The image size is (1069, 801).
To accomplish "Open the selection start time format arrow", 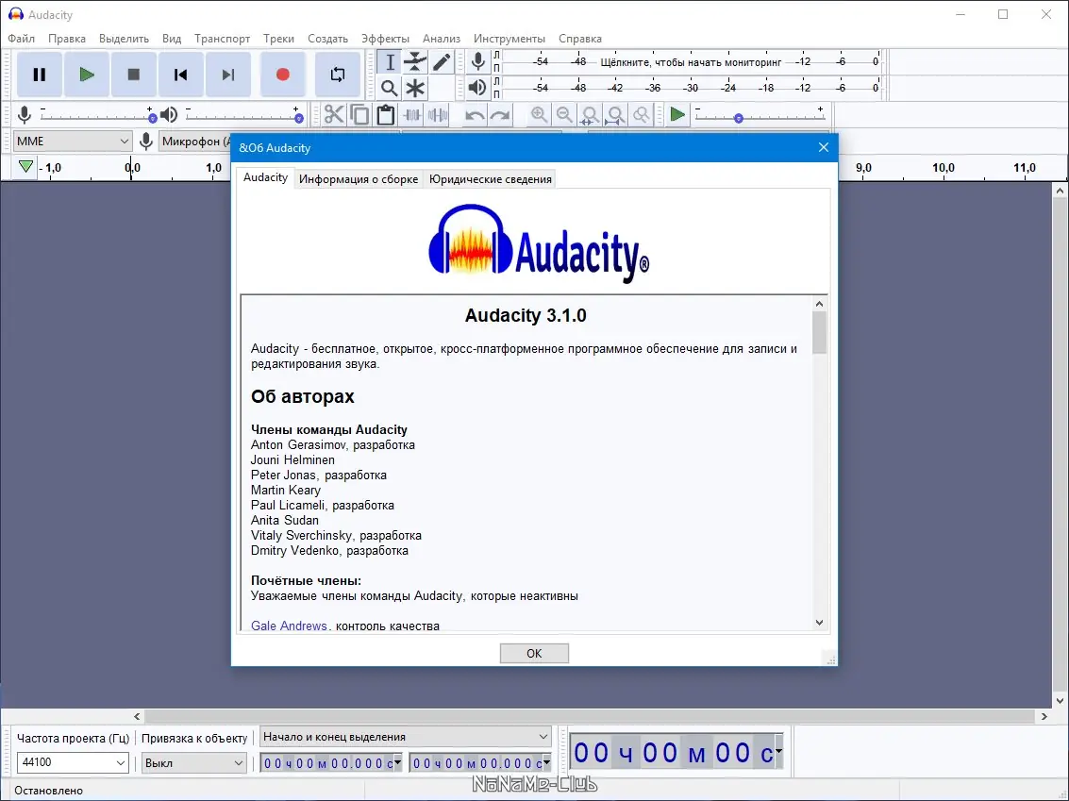I will pos(397,763).
